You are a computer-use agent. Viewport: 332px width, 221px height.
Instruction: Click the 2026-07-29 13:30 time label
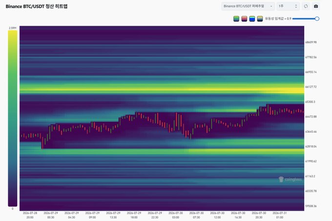tap(113, 215)
